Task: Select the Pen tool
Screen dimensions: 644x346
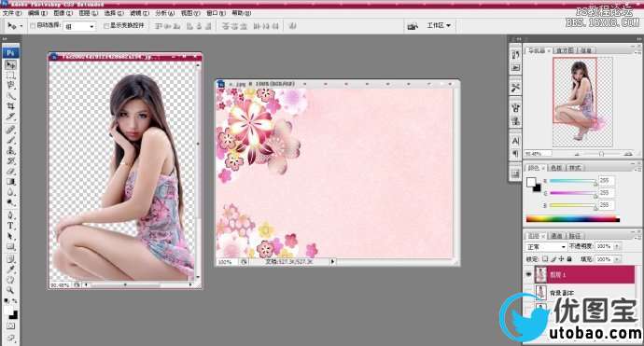Action: tap(10, 215)
